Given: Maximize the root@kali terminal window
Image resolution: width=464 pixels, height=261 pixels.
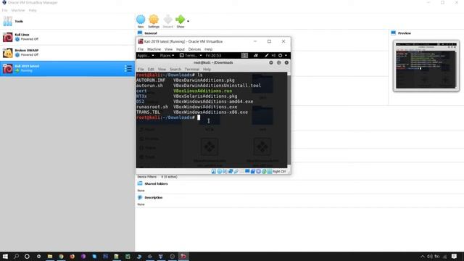Looking at the screenshot, I should [278, 63].
